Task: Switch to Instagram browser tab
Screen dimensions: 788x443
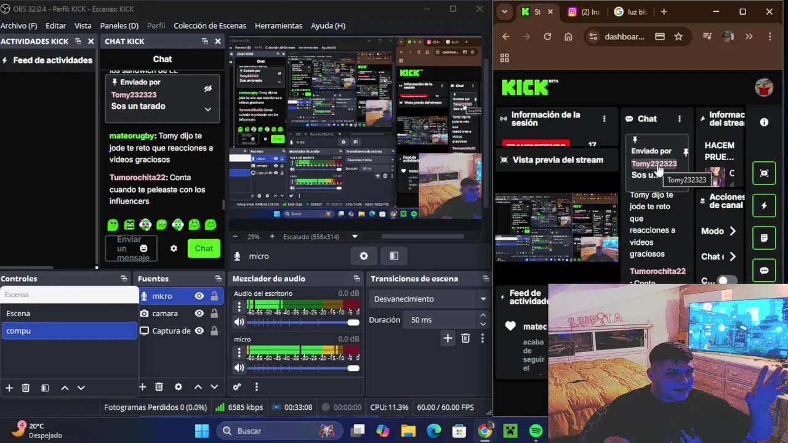Action: [582, 12]
